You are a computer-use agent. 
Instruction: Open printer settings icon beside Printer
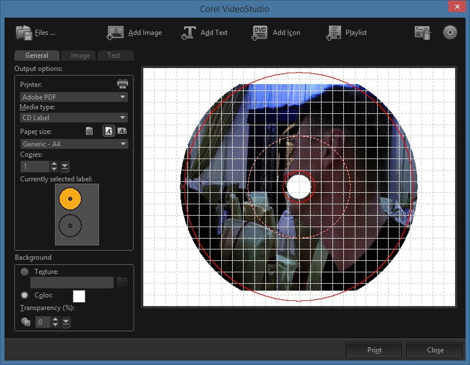[122, 84]
